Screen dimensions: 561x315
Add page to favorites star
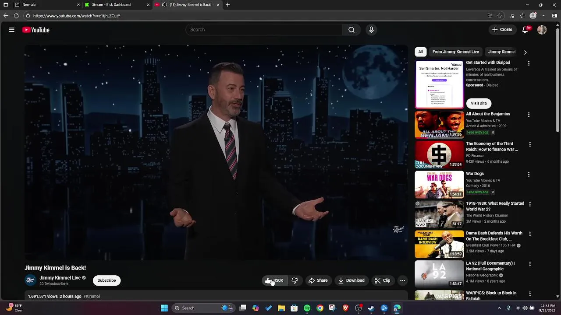pyautogui.click(x=500, y=16)
